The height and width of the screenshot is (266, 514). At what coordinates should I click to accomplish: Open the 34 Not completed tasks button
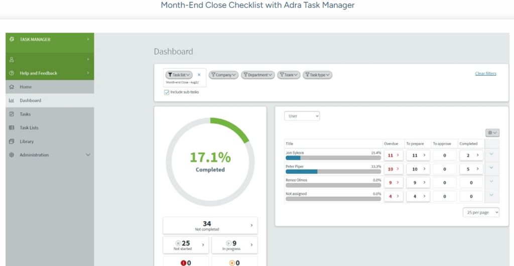coord(210,226)
